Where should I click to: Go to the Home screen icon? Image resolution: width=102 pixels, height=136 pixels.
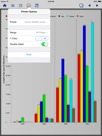(x=5, y=6)
